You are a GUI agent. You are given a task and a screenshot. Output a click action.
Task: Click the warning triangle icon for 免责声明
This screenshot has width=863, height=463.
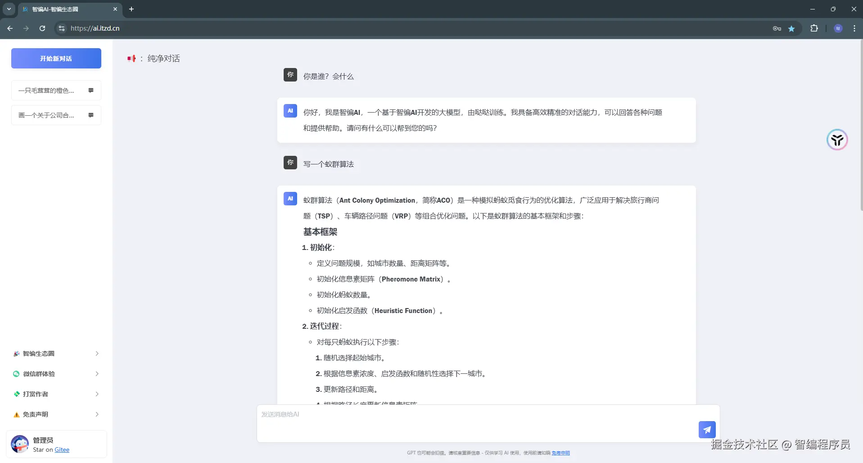16,414
